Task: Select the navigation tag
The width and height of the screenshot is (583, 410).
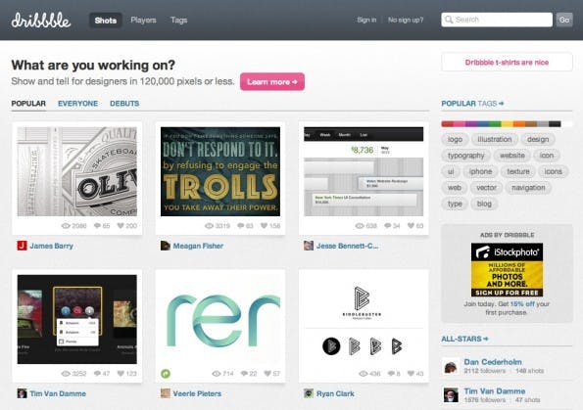Action: [528, 188]
